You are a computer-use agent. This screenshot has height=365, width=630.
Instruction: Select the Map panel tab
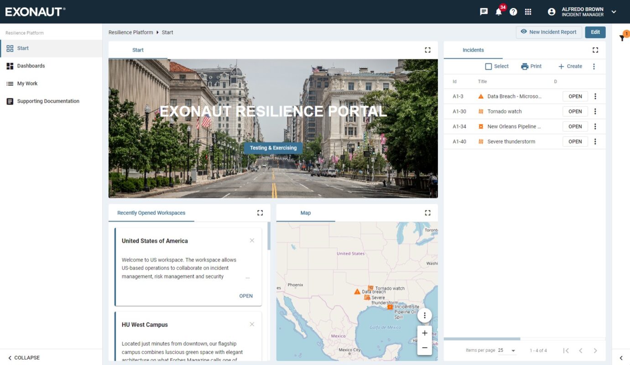pyautogui.click(x=306, y=213)
